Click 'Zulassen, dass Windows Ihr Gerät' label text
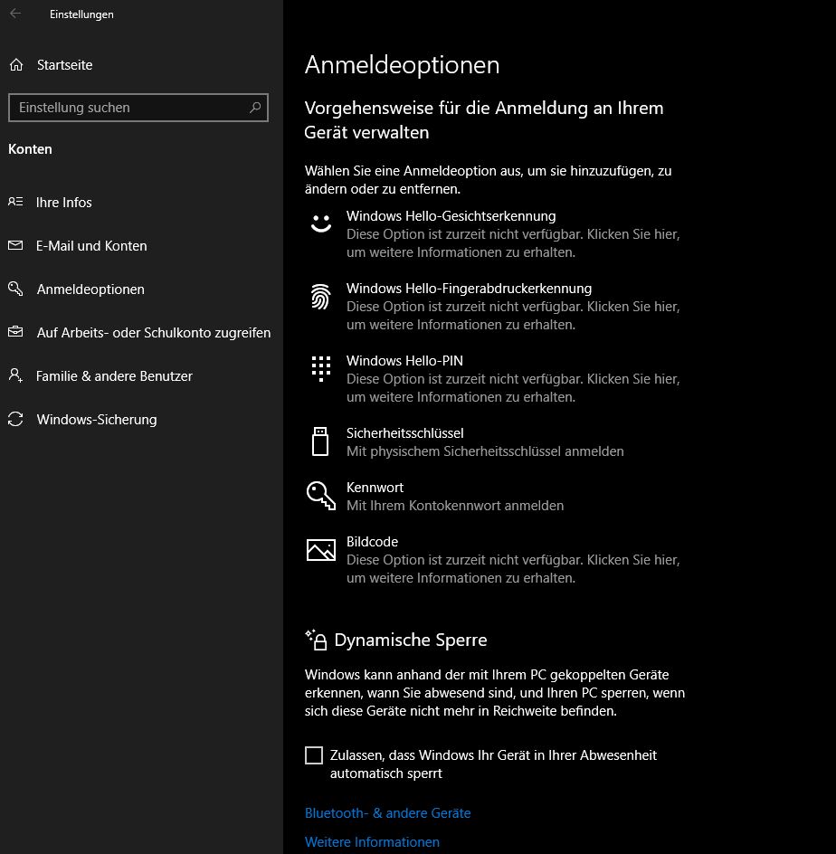 tap(493, 764)
